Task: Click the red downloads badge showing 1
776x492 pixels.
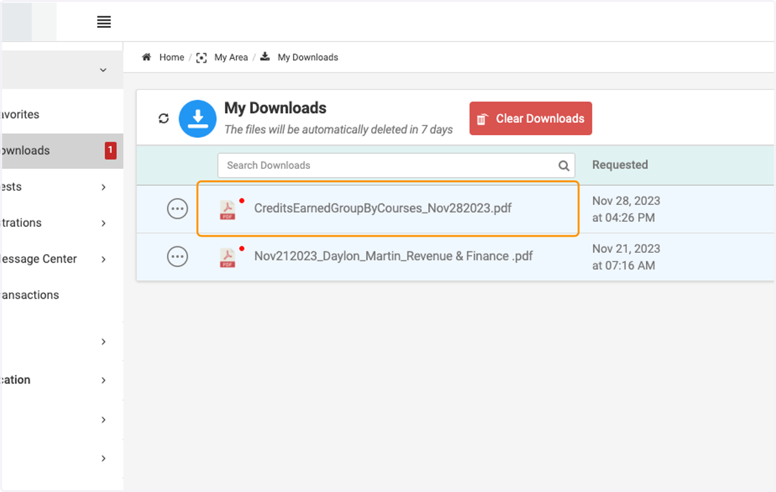Action: click(111, 151)
